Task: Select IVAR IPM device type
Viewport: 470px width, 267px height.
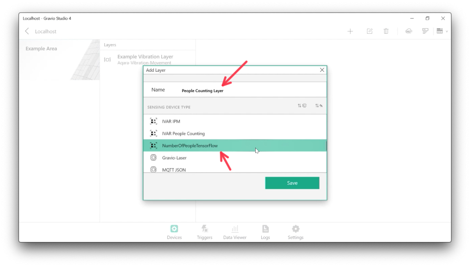Action: pos(235,121)
